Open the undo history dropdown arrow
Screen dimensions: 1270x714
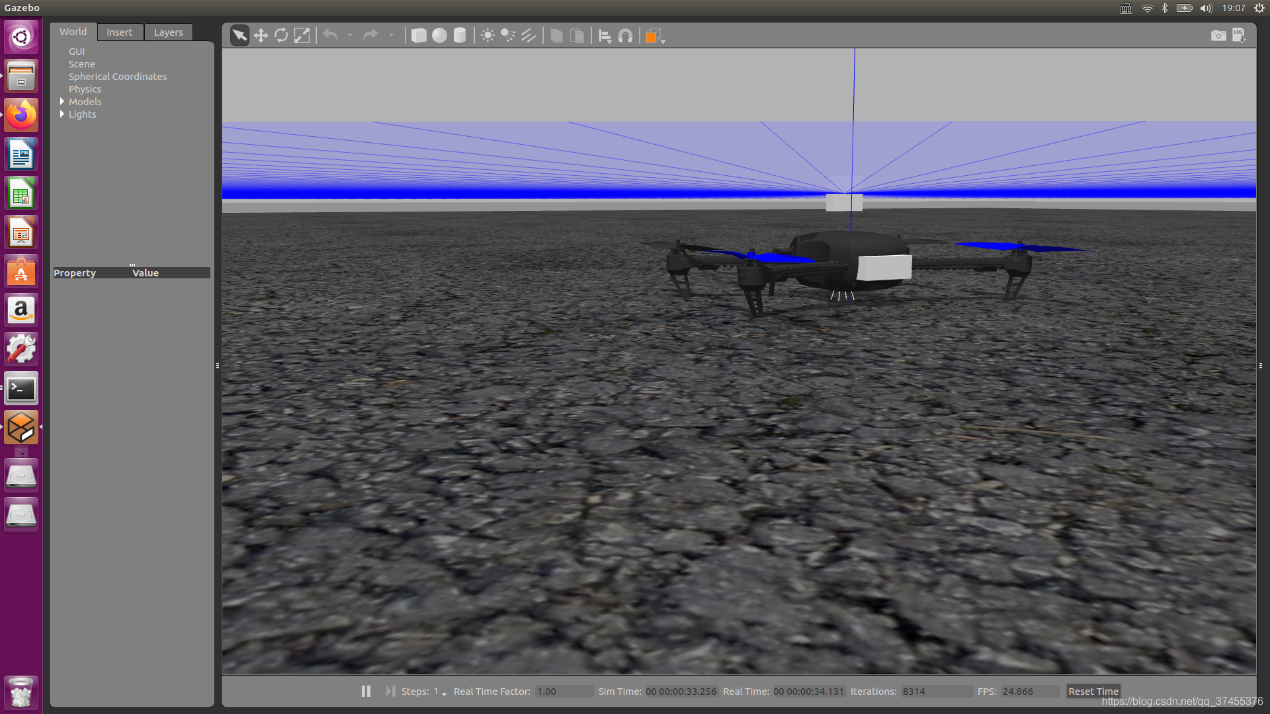350,35
